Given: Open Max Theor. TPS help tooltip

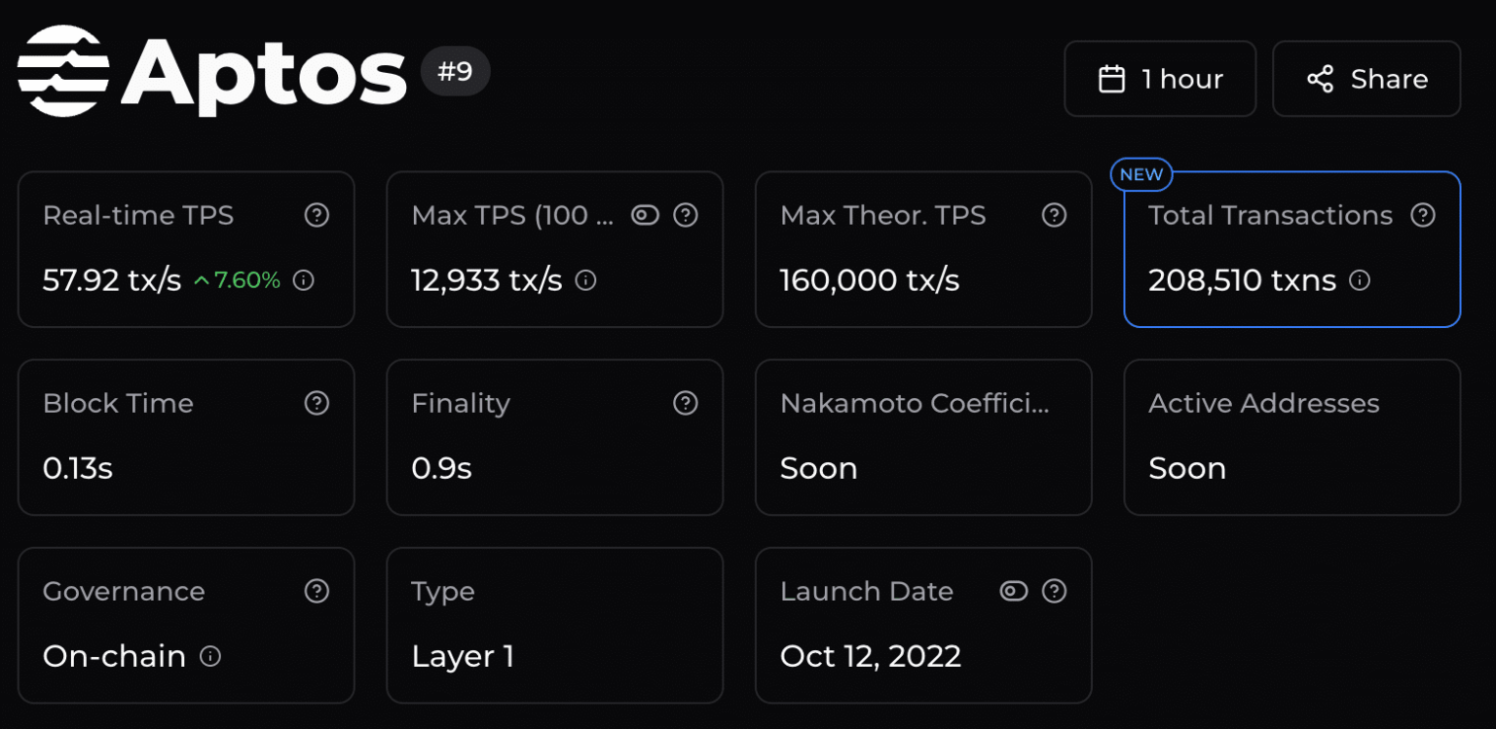Looking at the screenshot, I should tap(1054, 215).
